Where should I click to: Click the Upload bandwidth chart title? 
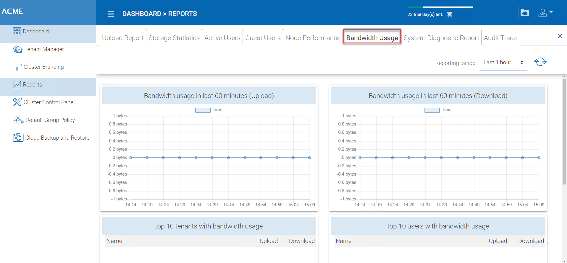(209, 96)
